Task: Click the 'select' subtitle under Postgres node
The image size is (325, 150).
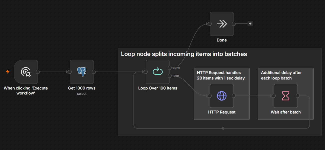Action: coord(82,93)
